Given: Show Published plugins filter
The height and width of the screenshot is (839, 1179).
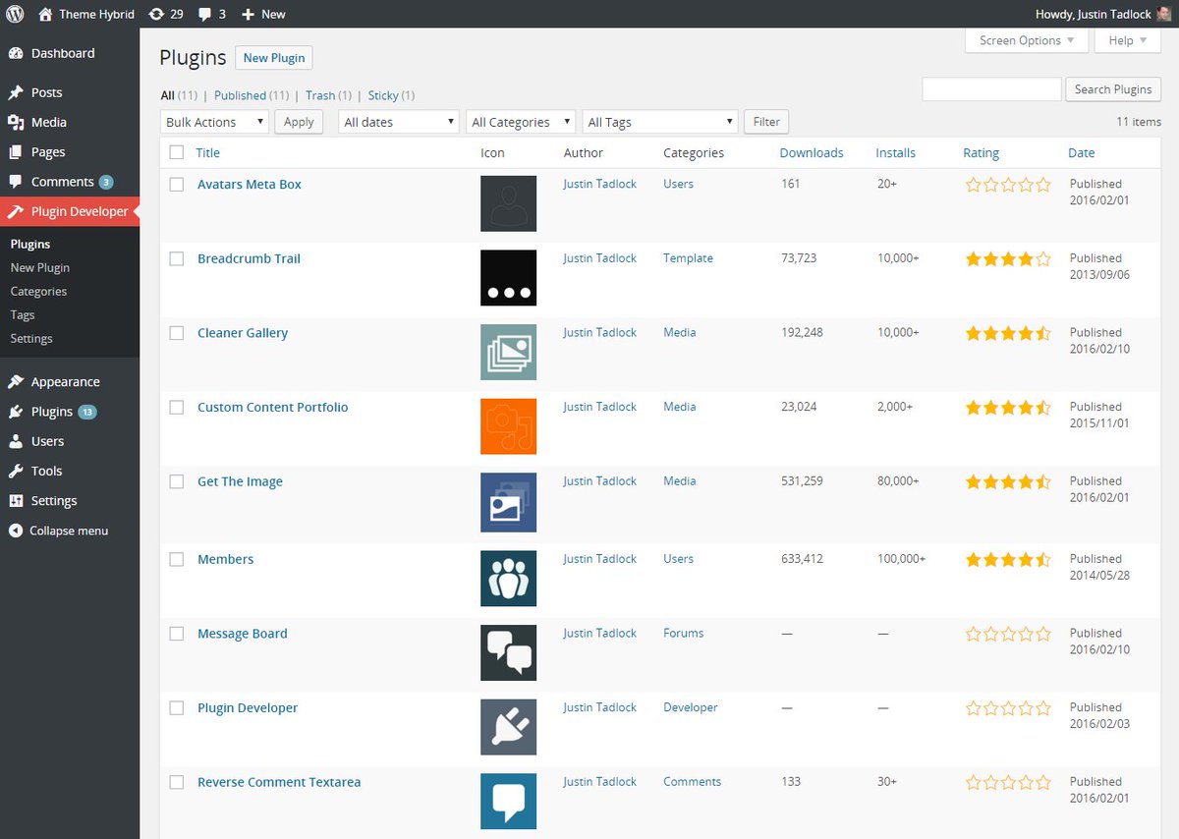Looking at the screenshot, I should click(x=240, y=95).
